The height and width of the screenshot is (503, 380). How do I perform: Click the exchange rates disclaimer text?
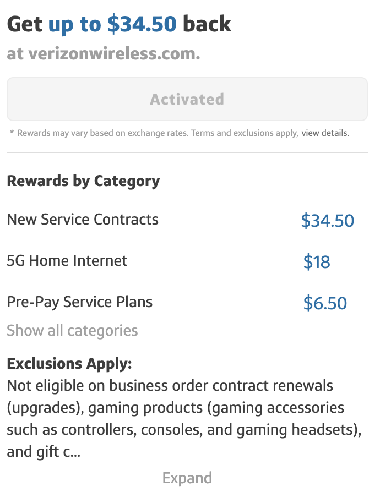[154, 133]
